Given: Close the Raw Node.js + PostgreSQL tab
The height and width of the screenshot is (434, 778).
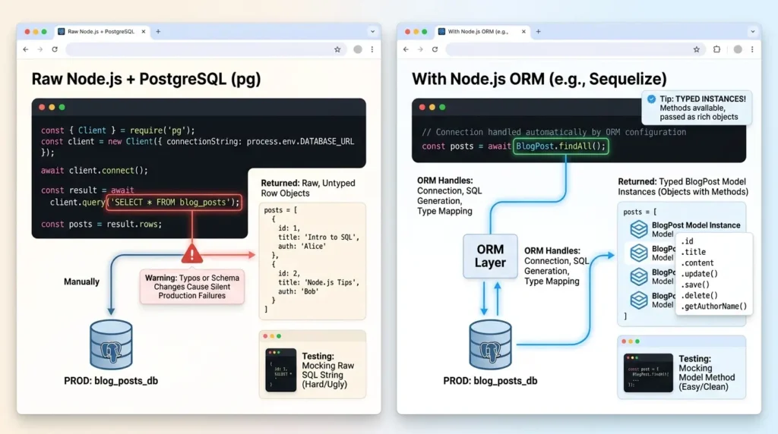Looking at the screenshot, I should pyautogui.click(x=144, y=31).
